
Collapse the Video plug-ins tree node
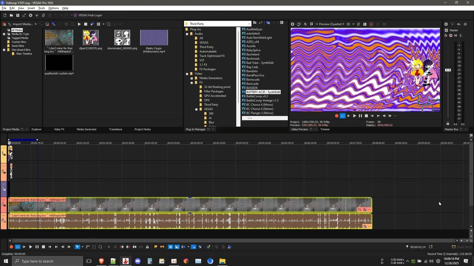click(187, 74)
